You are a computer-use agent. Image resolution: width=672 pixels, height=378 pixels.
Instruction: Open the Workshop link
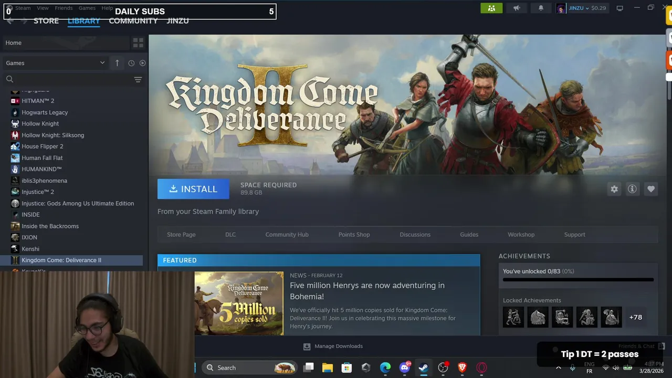tap(521, 235)
